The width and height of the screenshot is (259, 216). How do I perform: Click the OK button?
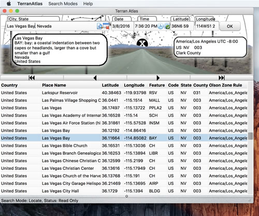pyautogui.click(x=230, y=26)
